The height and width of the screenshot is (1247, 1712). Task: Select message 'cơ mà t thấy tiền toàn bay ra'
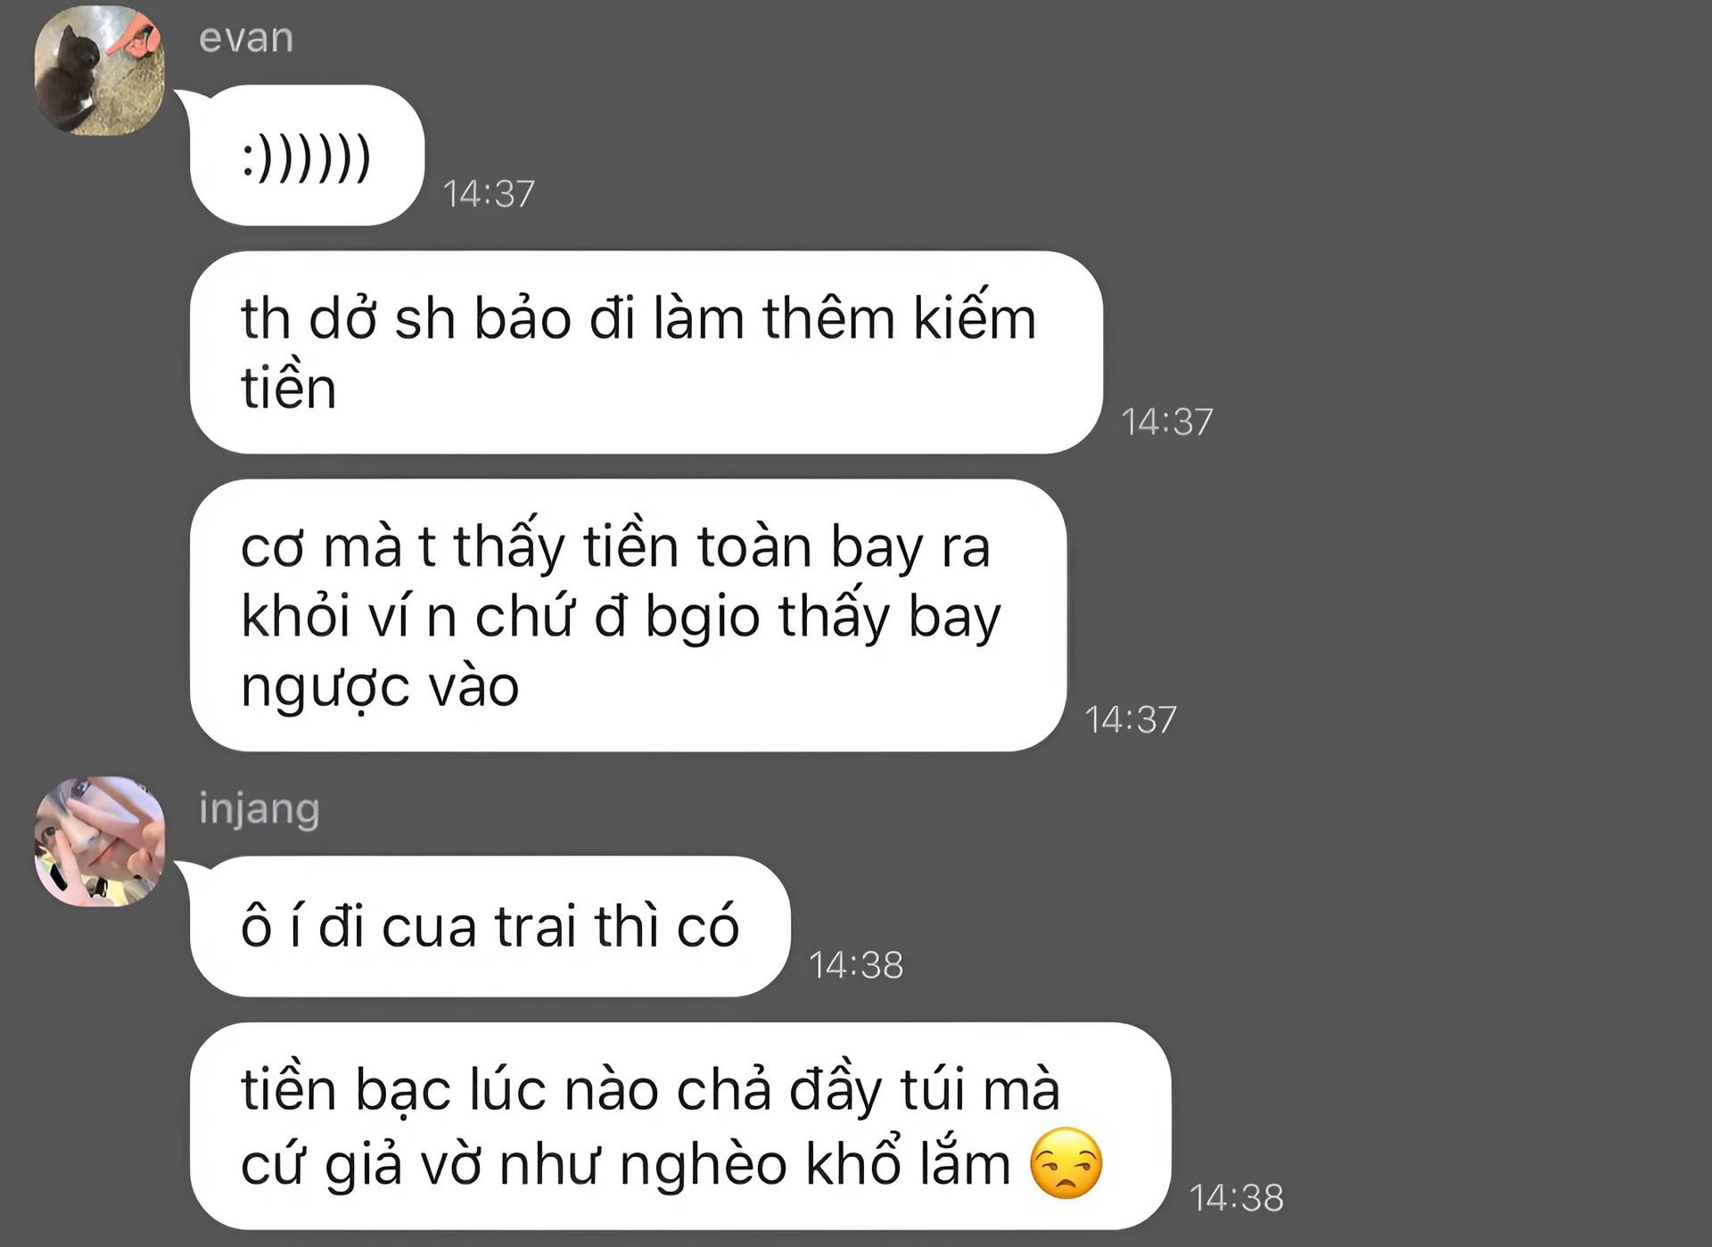(x=629, y=615)
